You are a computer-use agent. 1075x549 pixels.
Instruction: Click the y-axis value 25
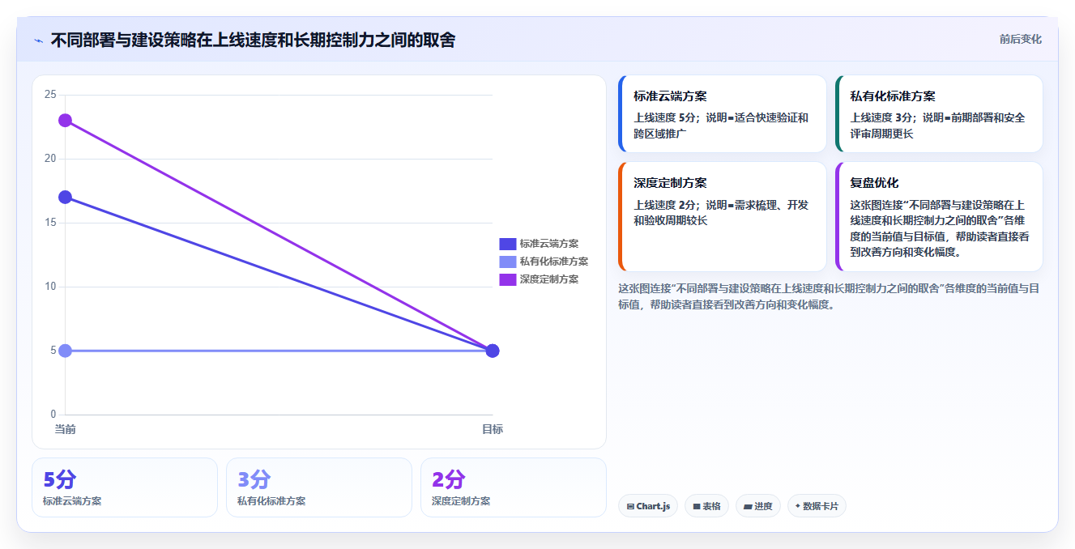click(49, 95)
